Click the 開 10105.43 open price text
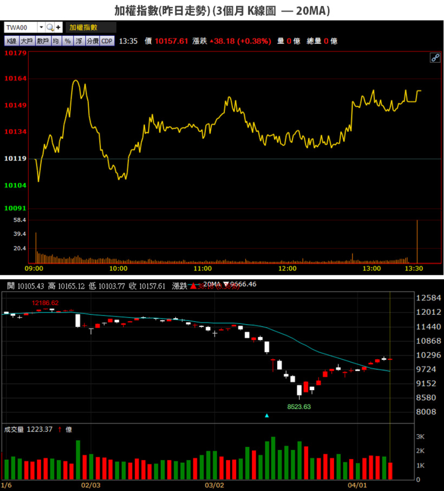The height and width of the screenshot is (491, 444). click(25, 286)
